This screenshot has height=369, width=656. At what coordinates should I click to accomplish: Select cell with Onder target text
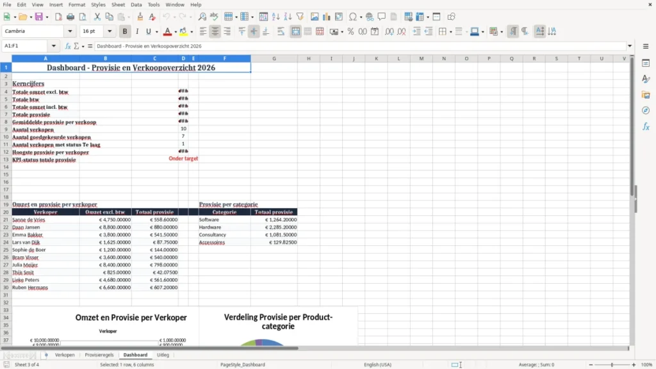coord(183,159)
